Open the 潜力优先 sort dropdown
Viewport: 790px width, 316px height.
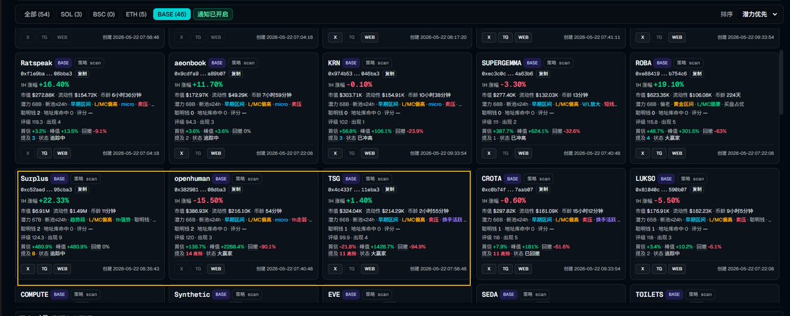[x=758, y=14]
